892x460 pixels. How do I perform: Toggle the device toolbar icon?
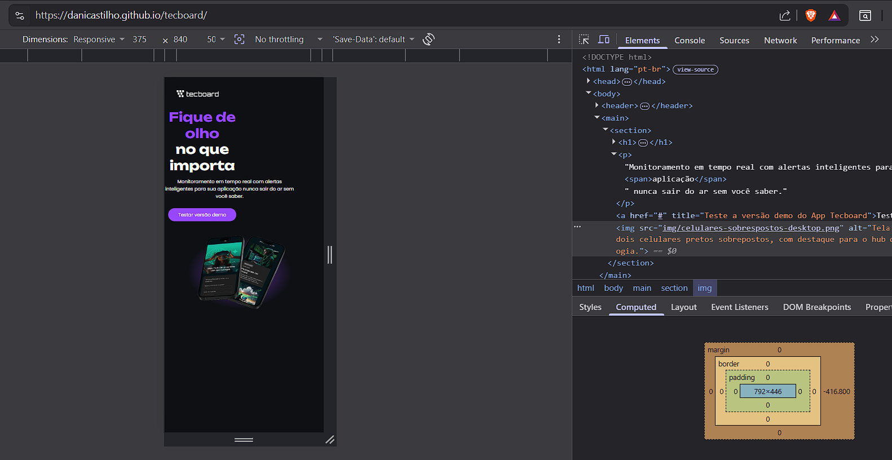click(x=604, y=39)
